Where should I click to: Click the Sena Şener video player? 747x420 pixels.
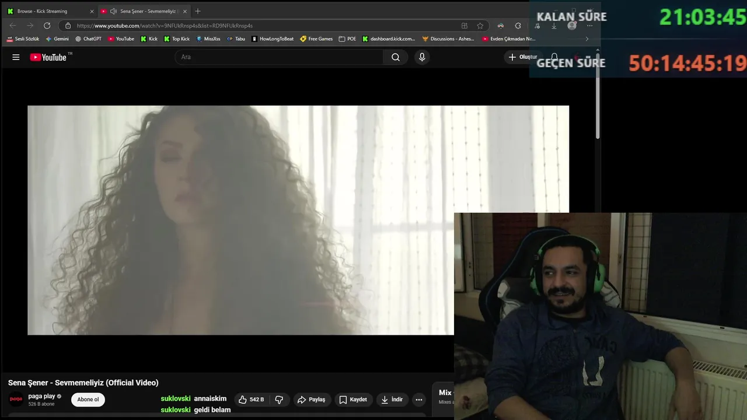click(x=298, y=220)
